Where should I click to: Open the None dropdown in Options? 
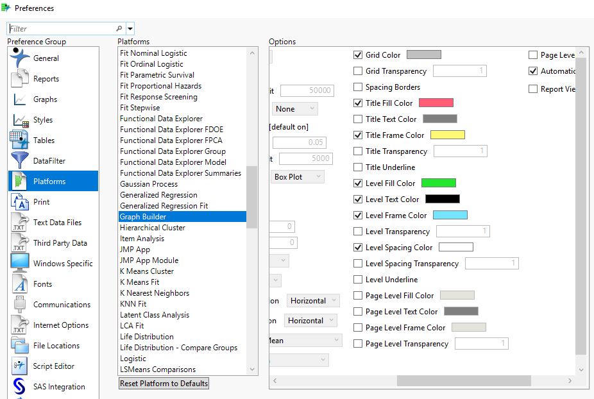click(x=294, y=108)
